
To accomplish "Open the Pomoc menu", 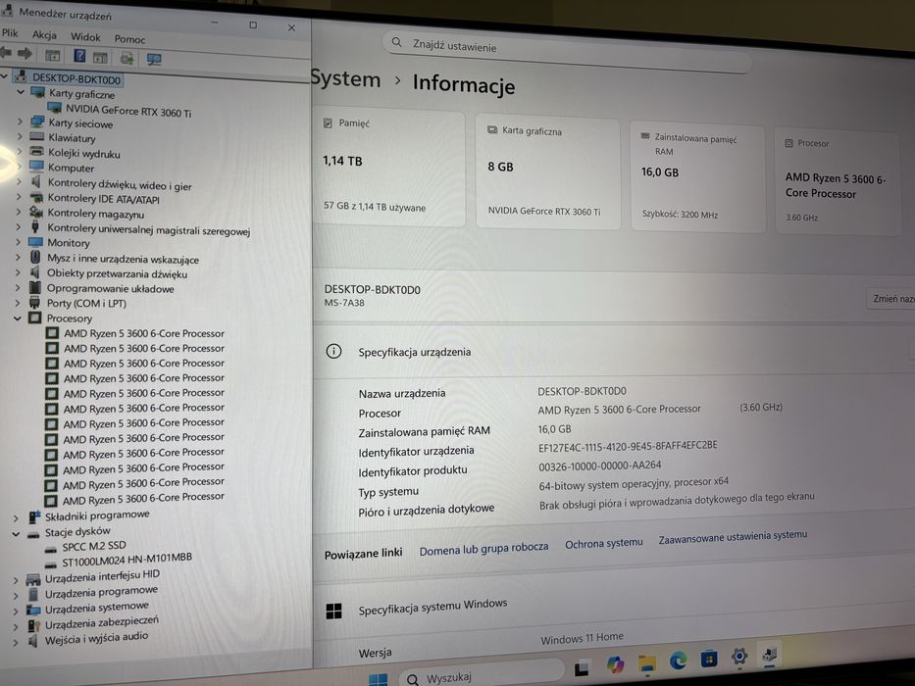I will 129,39.
